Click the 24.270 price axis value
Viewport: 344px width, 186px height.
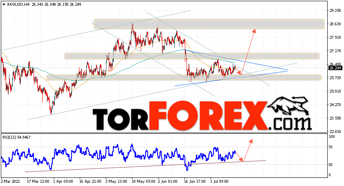point(335,104)
